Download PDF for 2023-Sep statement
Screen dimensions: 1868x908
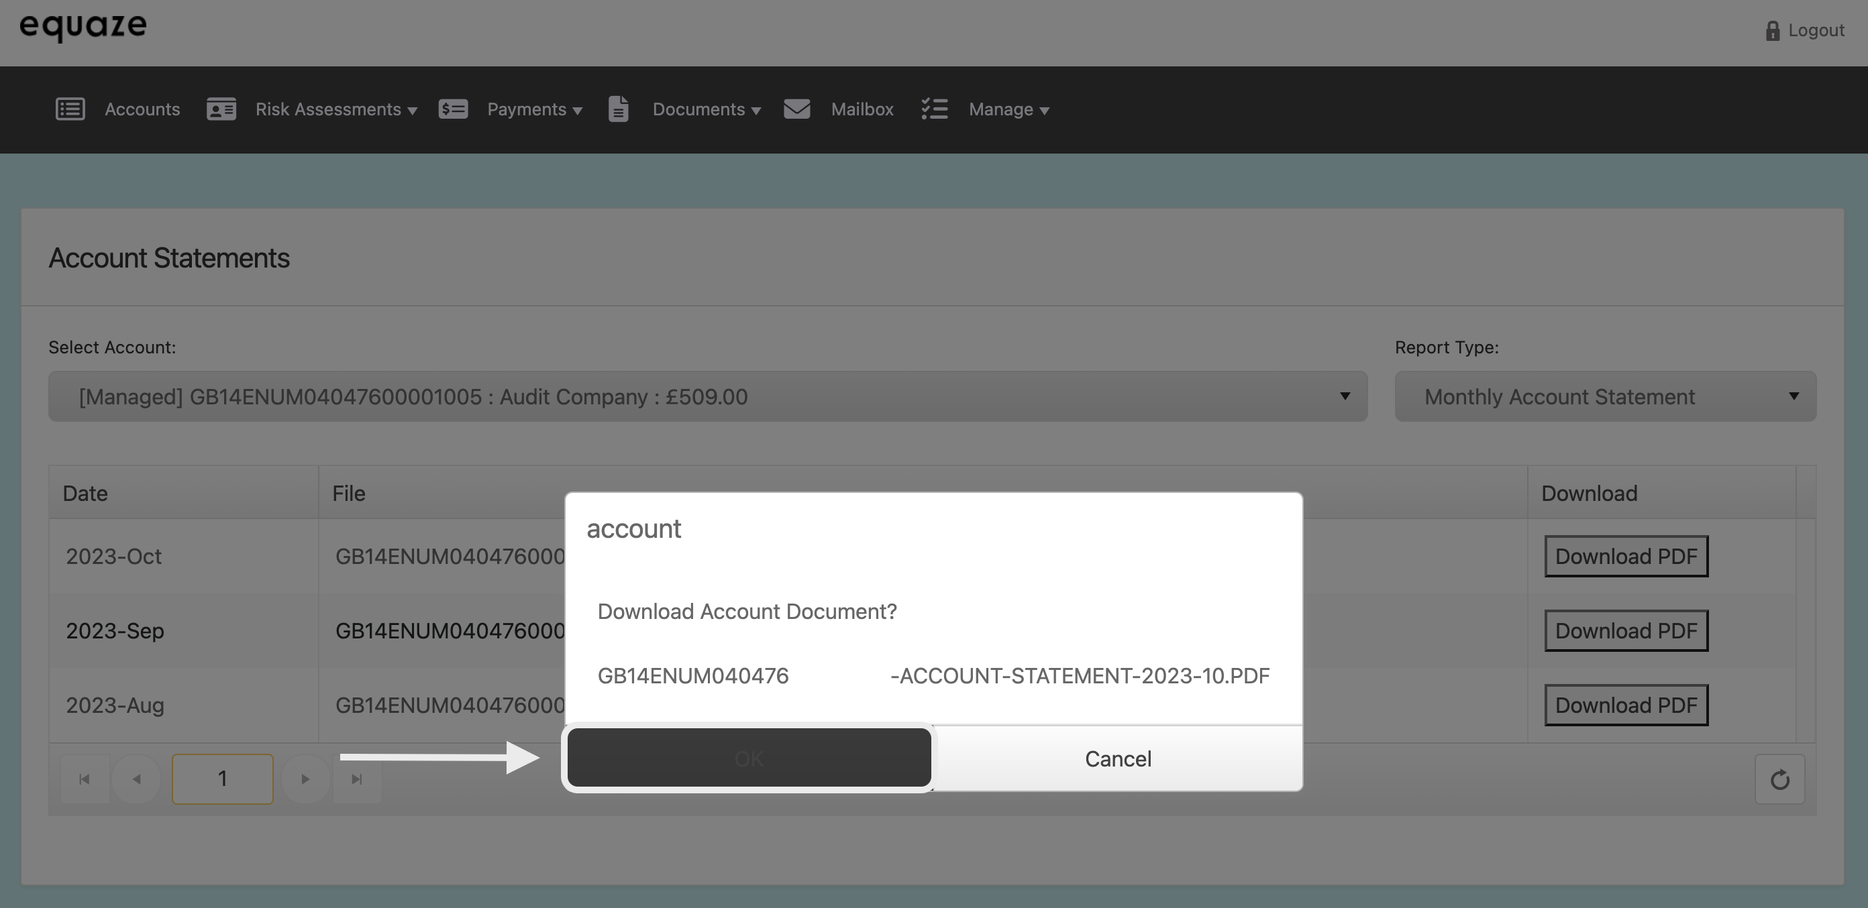[1626, 630]
